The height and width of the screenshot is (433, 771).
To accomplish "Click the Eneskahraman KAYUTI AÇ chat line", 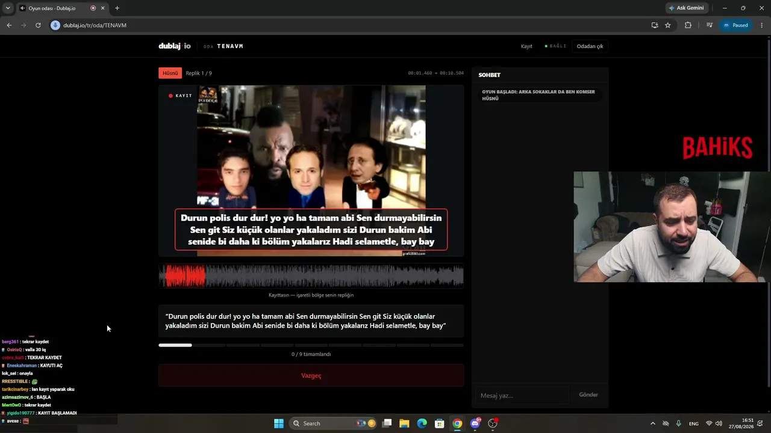I will (32, 366).
